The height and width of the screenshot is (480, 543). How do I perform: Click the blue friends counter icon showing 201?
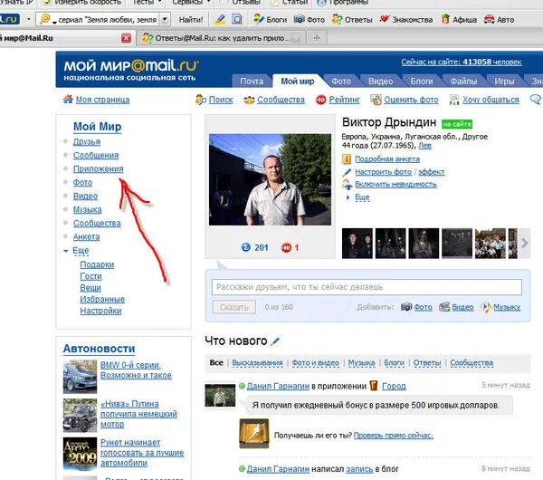pos(246,247)
